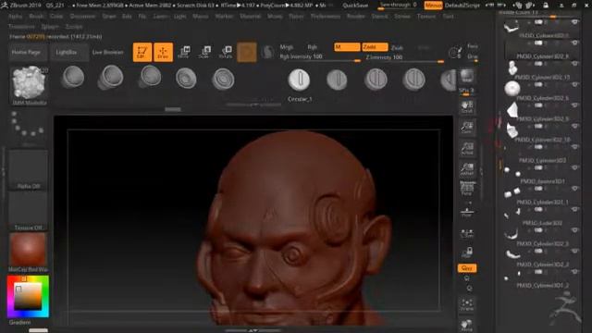This screenshot has height=333, width=592.
Task: Click the QuickSave button
Action: 355,6
